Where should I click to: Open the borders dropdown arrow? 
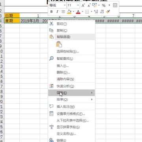tap(92, 12)
